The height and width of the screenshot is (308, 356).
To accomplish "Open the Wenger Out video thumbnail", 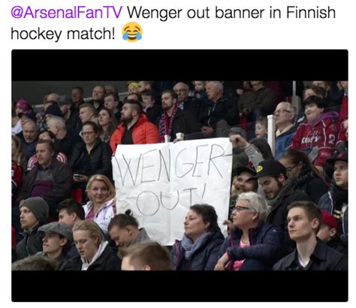I will (x=180, y=176).
